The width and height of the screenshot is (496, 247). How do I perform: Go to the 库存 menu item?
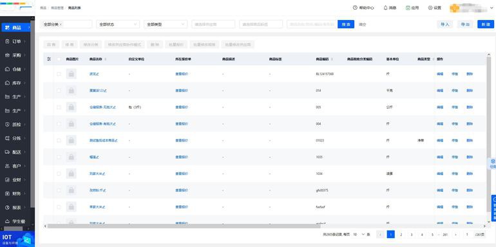pyautogui.click(x=17, y=83)
